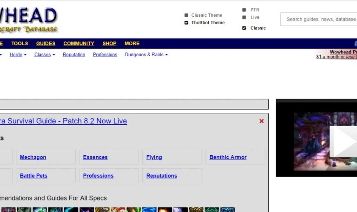This screenshot has height=212, width=357.
Task: Open the Reputation link in navigation bar
Action: pyautogui.click(x=74, y=55)
